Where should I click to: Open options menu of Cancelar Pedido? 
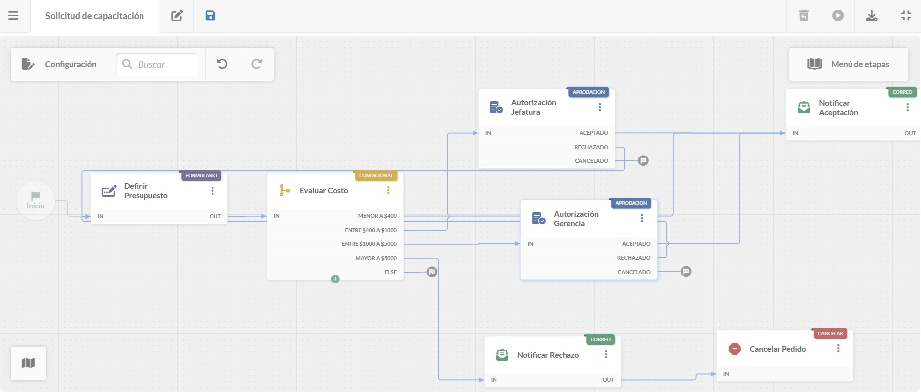click(x=838, y=349)
